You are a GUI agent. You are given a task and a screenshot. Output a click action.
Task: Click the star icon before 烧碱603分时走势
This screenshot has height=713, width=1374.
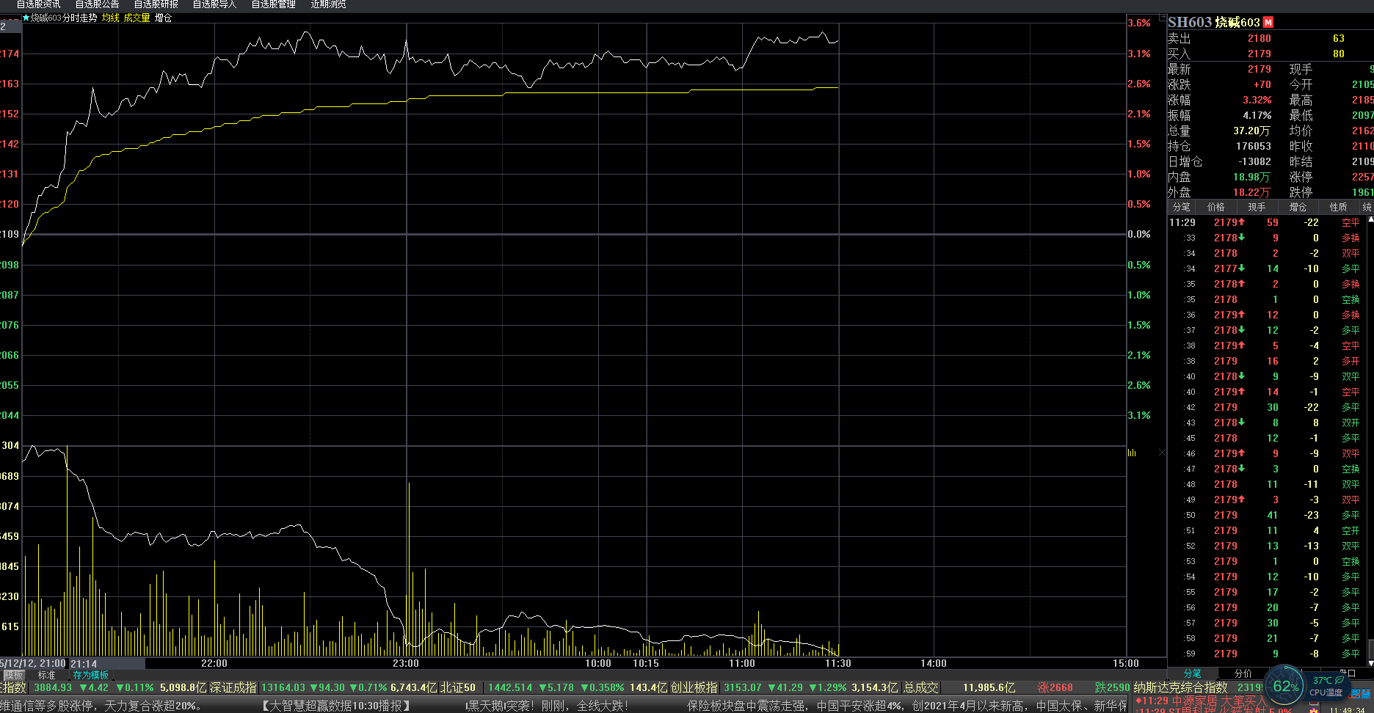[26, 18]
